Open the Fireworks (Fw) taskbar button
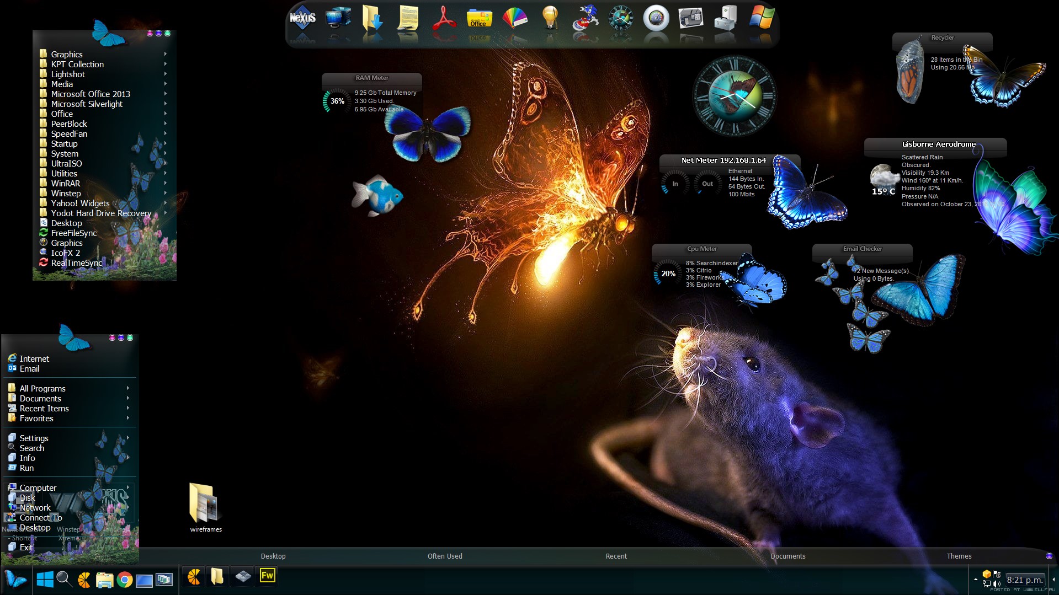This screenshot has height=595, width=1059. (267, 576)
